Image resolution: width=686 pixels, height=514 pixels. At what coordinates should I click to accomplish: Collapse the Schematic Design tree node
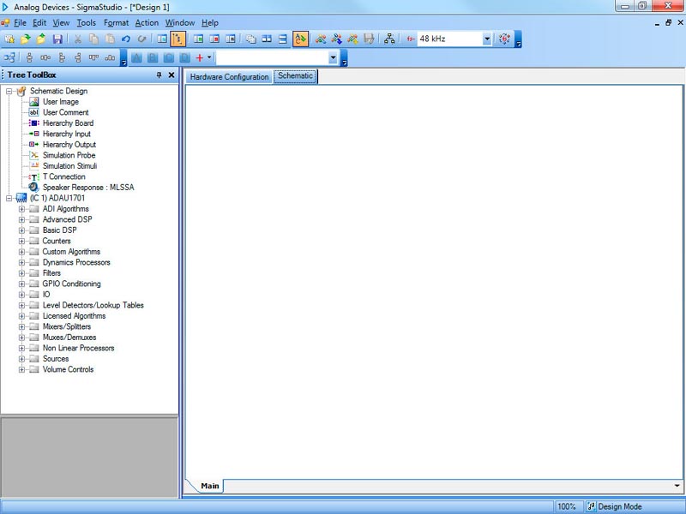click(x=9, y=91)
